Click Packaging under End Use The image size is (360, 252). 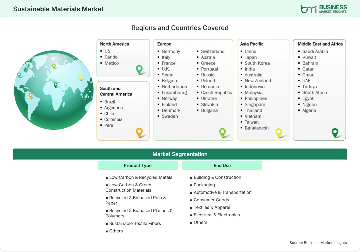[x=203, y=185]
